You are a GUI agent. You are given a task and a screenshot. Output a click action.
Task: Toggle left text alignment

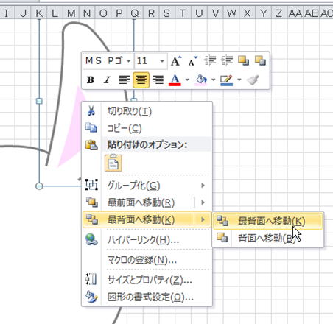[x=125, y=80]
